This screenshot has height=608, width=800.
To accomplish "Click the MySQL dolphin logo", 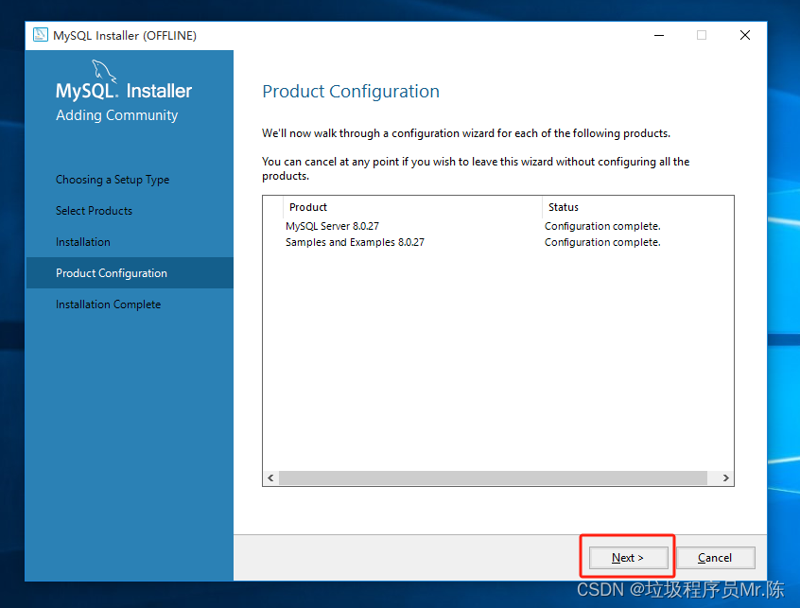I will (x=104, y=71).
